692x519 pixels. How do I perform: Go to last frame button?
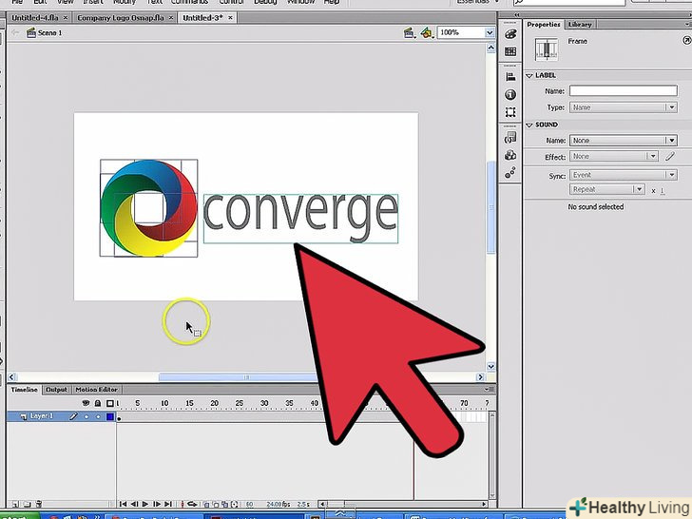pyautogui.click(x=167, y=504)
